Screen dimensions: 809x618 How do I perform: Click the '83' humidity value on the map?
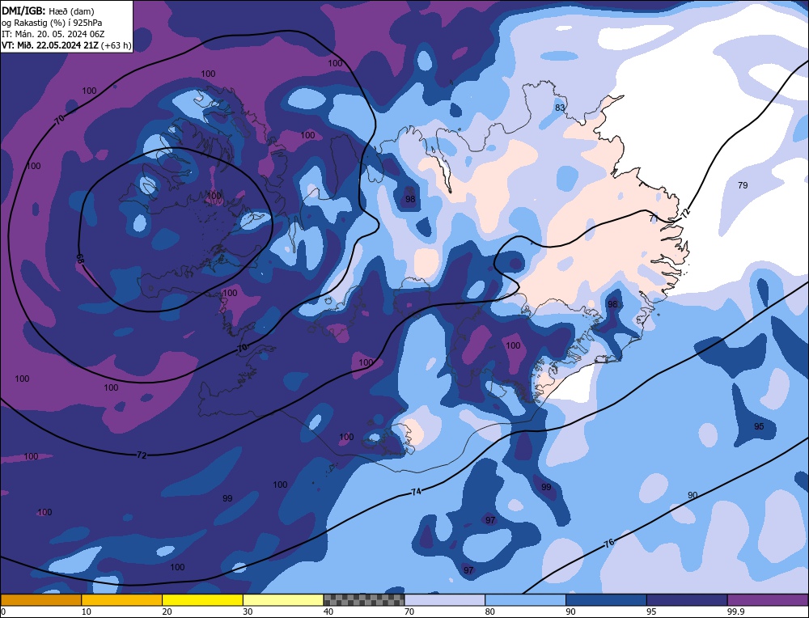560,108
